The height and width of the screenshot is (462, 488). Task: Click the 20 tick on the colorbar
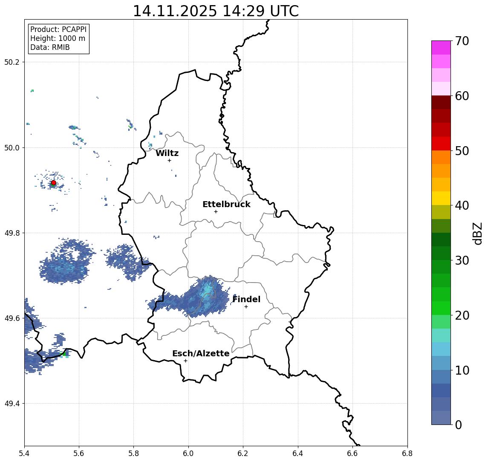(462, 315)
